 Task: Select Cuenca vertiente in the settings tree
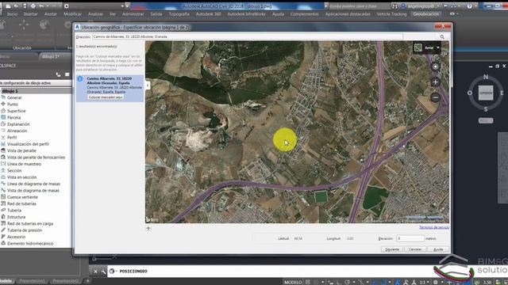tap(22, 197)
